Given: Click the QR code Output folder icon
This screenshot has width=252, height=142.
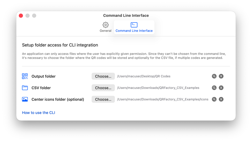Looking at the screenshot, I should [25, 76].
